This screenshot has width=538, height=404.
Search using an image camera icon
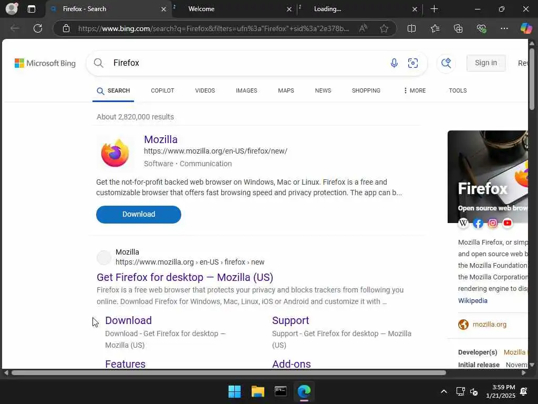pyautogui.click(x=413, y=63)
